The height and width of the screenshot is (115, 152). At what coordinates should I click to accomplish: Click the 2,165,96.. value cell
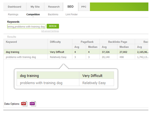point(142,52)
